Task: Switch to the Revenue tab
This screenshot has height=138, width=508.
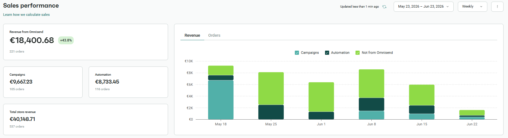Action: point(192,35)
